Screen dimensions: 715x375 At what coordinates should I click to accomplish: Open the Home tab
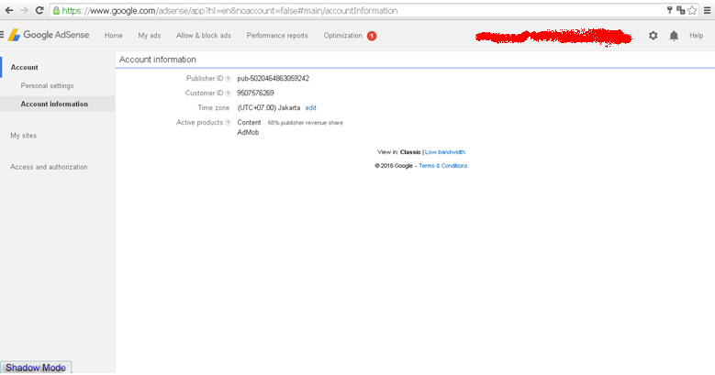coord(114,36)
